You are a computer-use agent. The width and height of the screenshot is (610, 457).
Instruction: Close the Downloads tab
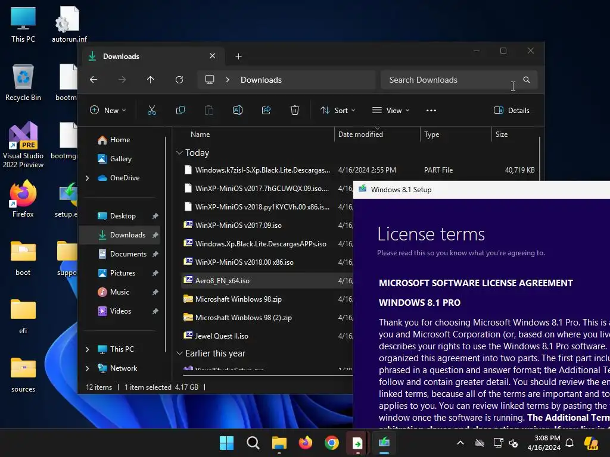[213, 56]
